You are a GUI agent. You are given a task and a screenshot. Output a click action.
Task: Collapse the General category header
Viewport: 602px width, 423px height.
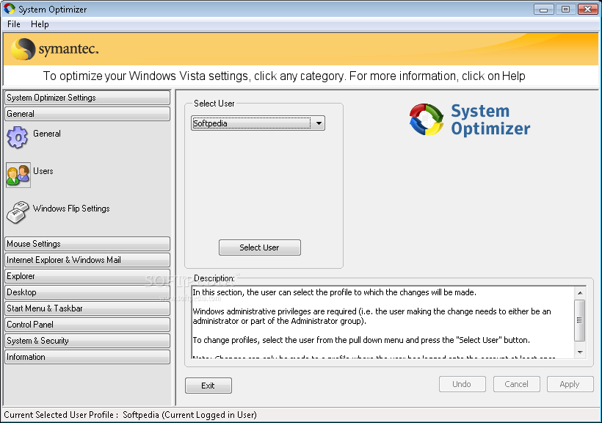87,114
